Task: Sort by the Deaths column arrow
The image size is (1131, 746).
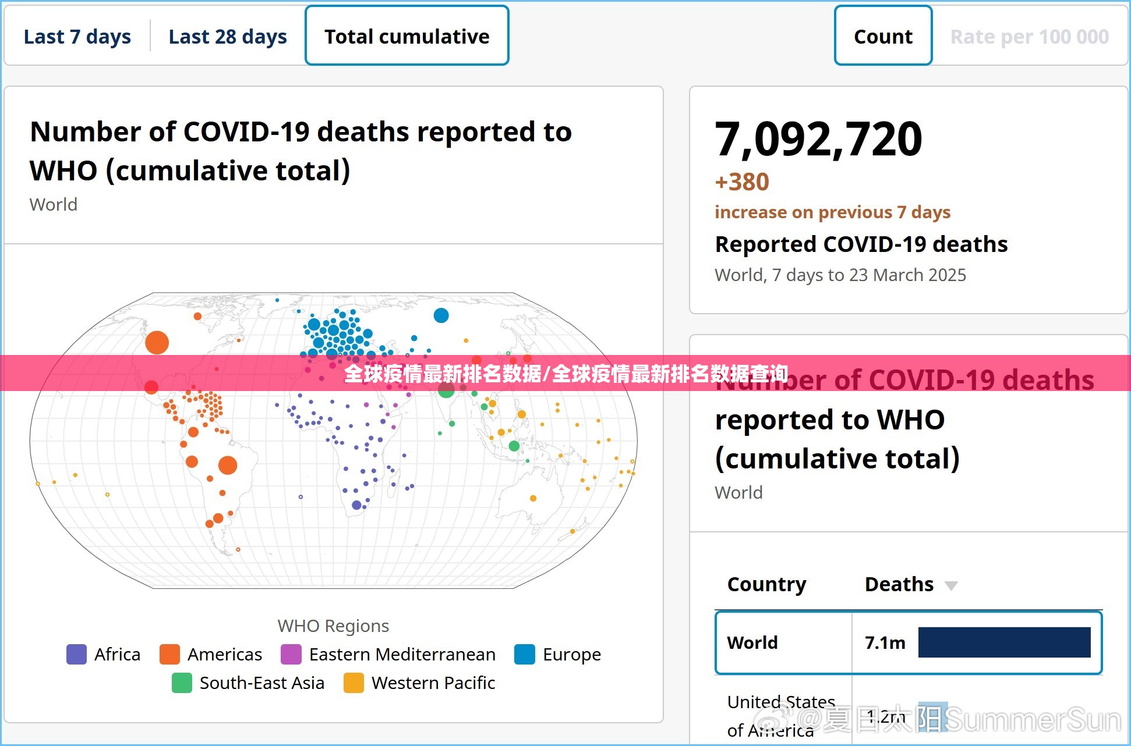Action: (x=950, y=585)
